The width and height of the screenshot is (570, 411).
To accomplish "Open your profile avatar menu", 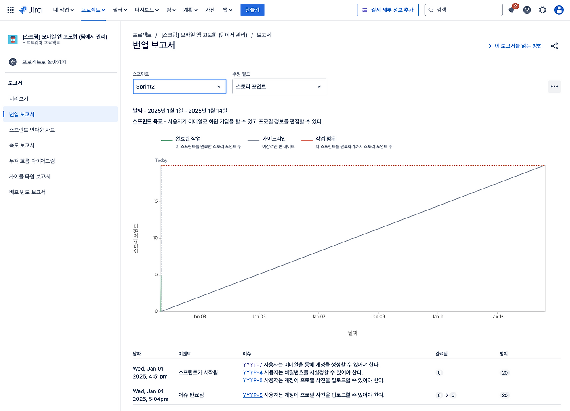I will [558, 10].
